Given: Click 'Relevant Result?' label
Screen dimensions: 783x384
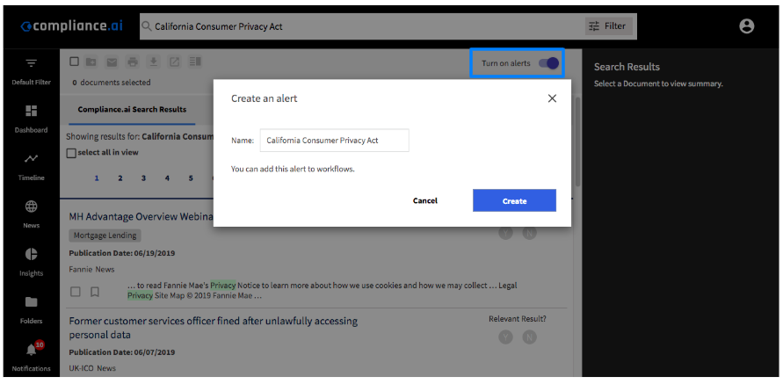Looking at the screenshot, I should point(518,319).
